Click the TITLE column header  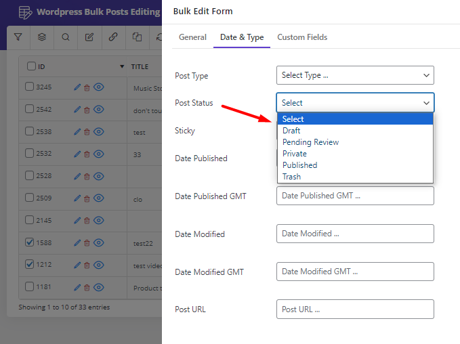pos(140,67)
